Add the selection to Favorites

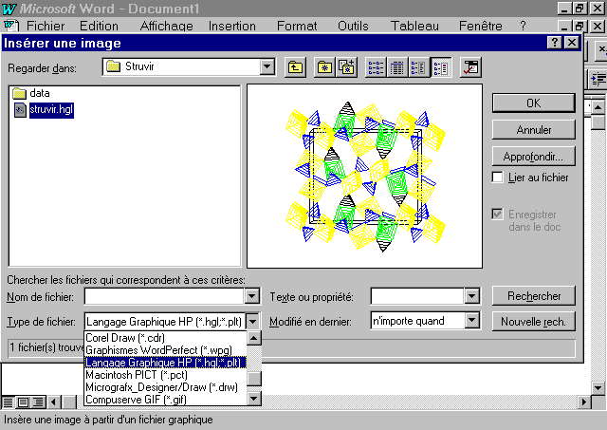coord(345,67)
